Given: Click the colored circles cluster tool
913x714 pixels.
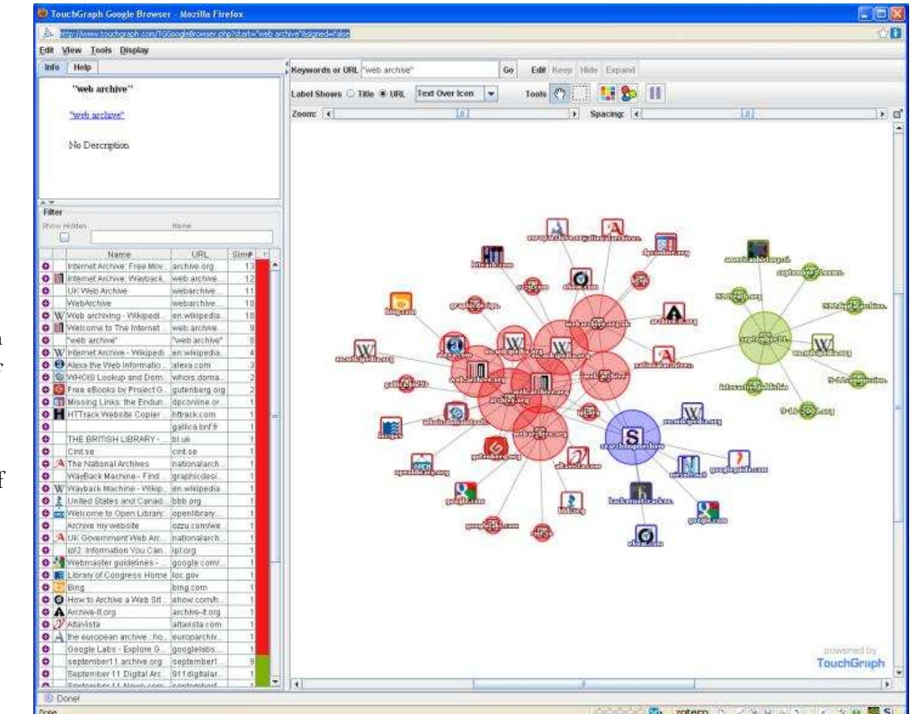Looking at the screenshot, I should point(629,94).
